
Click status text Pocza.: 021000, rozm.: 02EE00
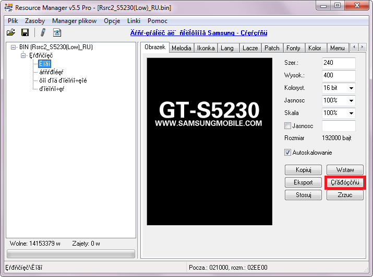[x=228, y=268]
